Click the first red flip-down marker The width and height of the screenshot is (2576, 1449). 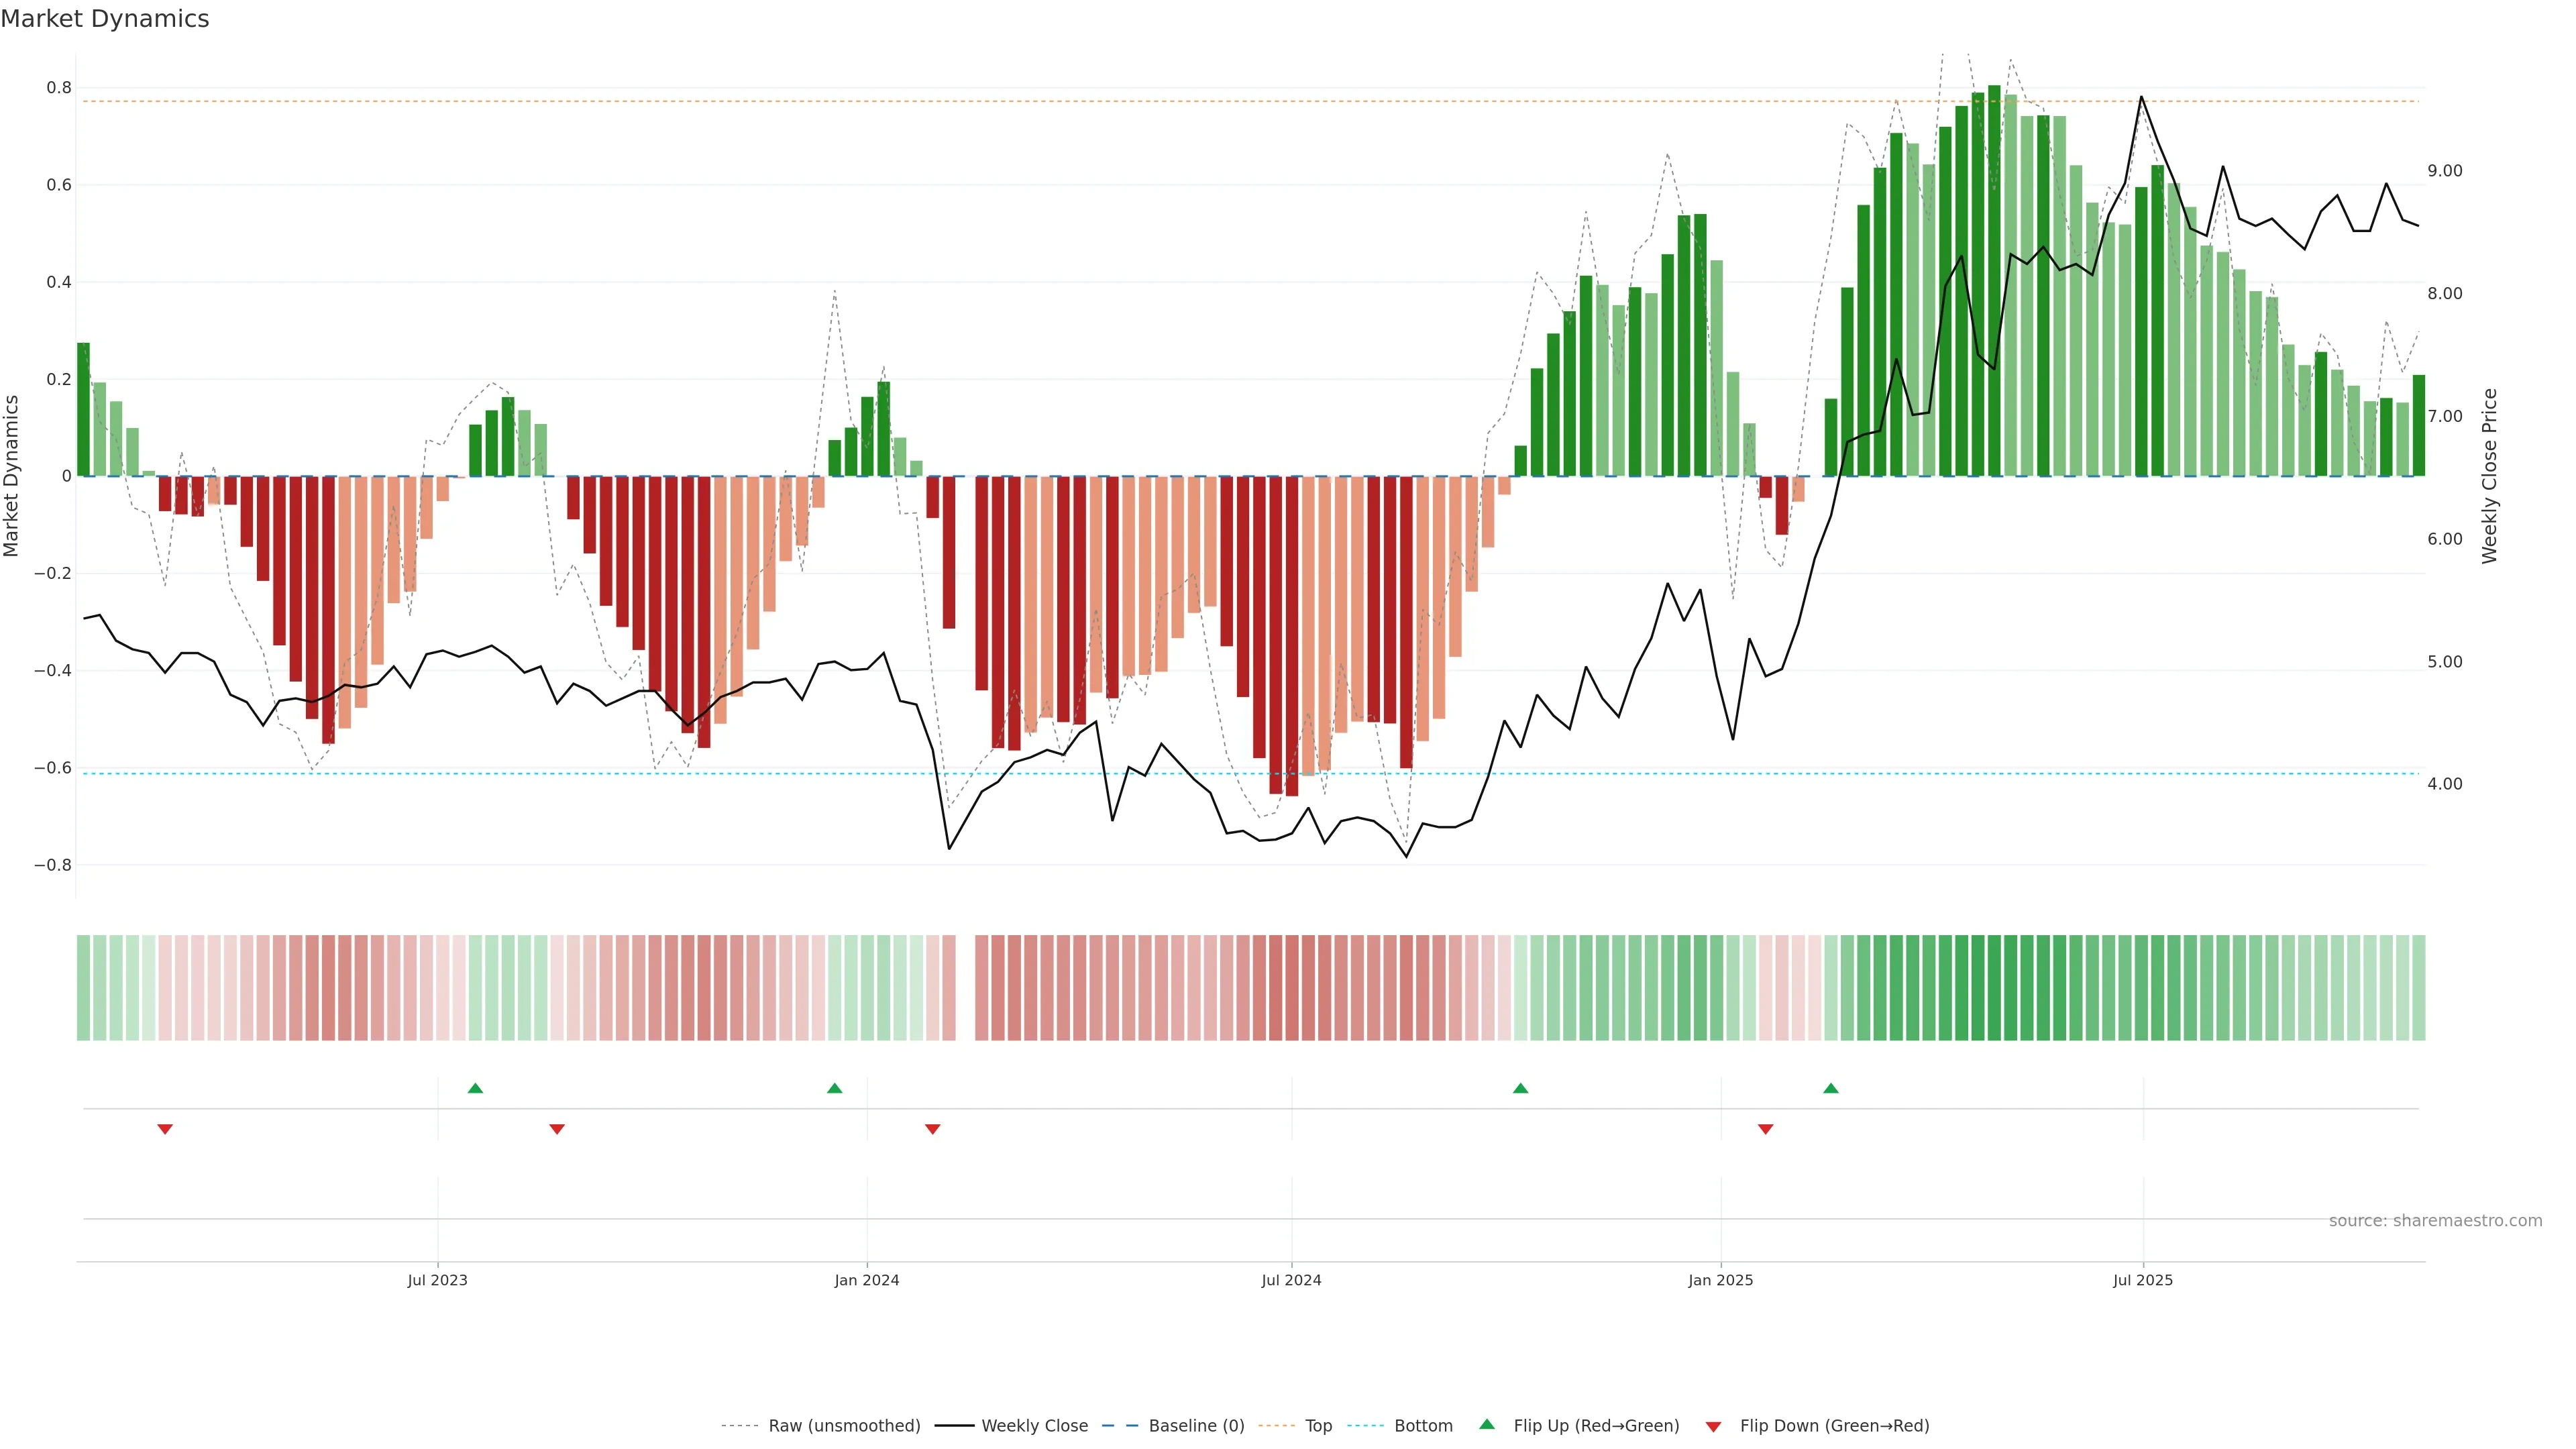[165, 1129]
